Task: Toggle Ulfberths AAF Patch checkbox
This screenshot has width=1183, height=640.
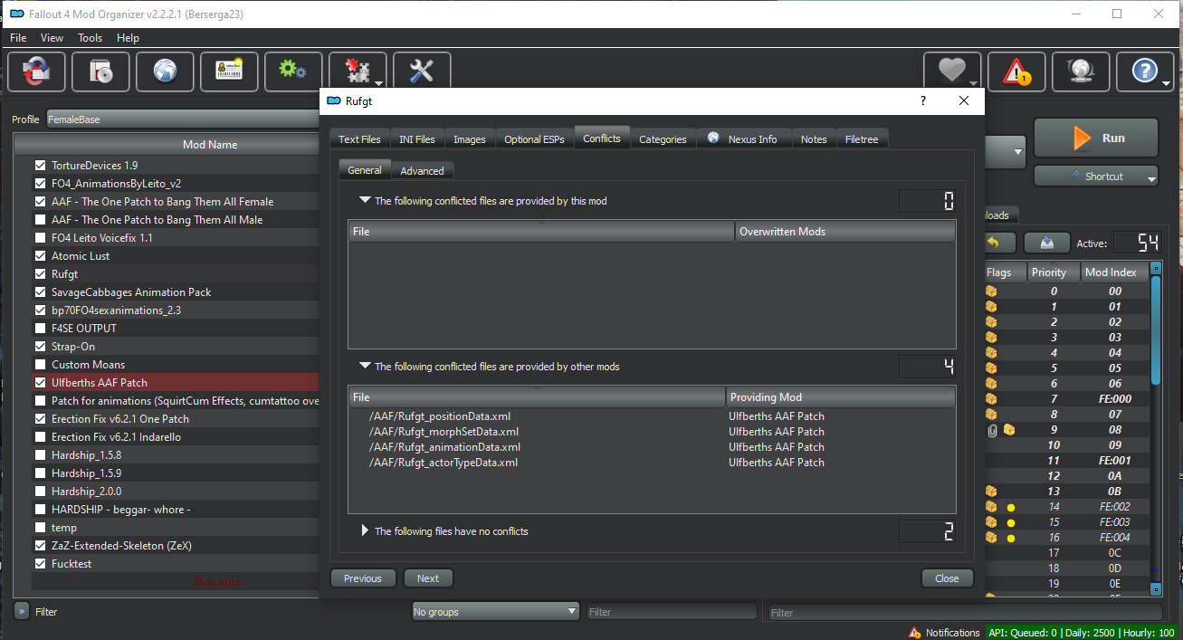Action: [x=40, y=383]
